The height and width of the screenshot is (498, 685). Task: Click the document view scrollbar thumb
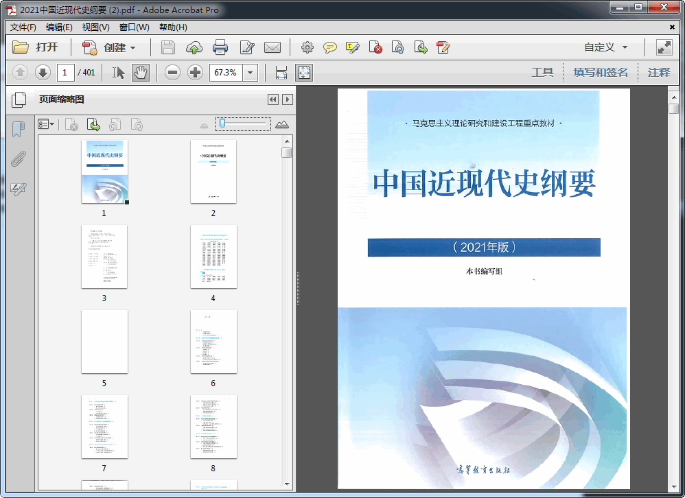point(673,108)
